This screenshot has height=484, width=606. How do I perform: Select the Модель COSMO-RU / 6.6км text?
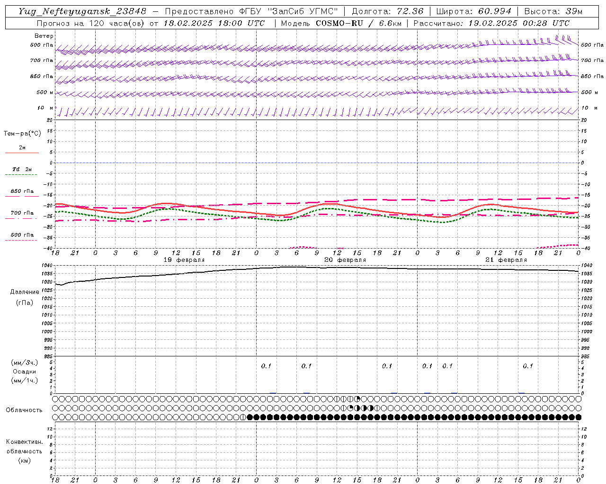(x=341, y=23)
